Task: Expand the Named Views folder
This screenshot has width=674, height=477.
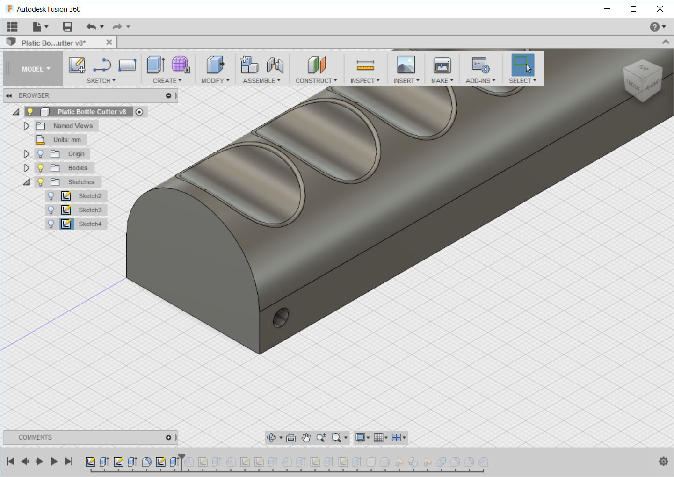Action: (26, 125)
